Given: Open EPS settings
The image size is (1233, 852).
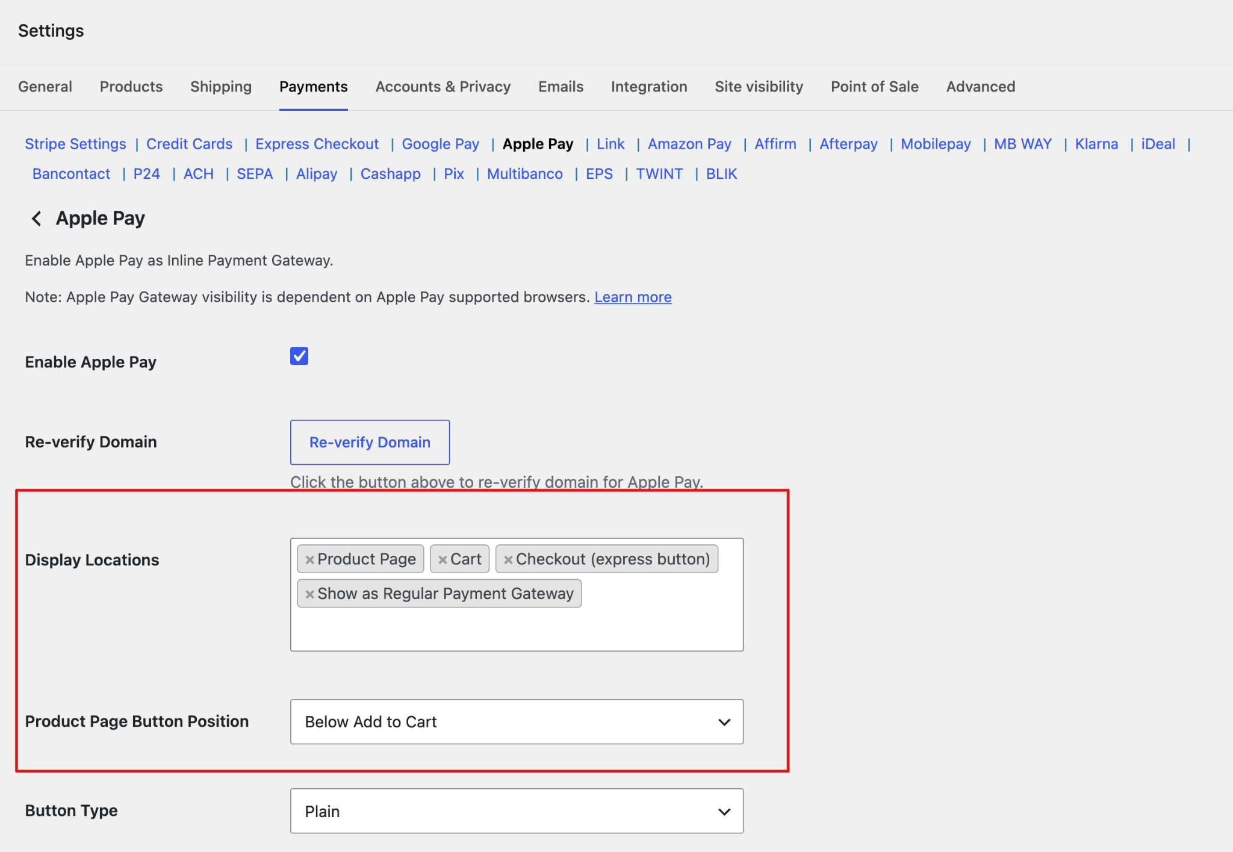Looking at the screenshot, I should click(599, 173).
